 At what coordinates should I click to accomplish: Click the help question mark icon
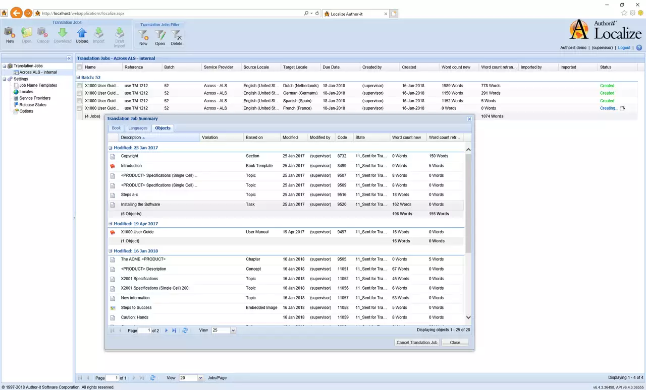click(639, 48)
